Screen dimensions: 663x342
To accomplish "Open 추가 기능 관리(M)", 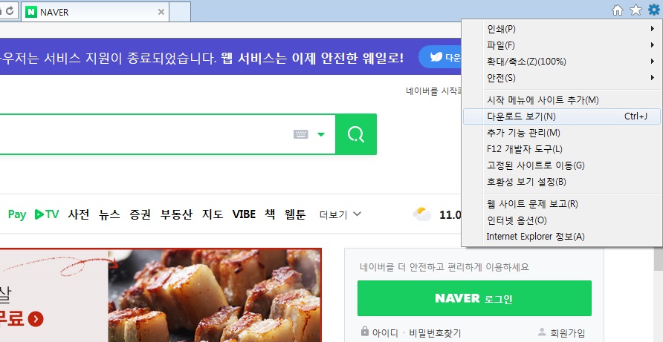I will (x=563, y=133).
